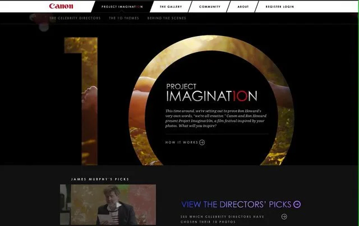Viewport: 359px width, 226px height.
Task: Open The Gallery menu item
Action: pos(171,7)
